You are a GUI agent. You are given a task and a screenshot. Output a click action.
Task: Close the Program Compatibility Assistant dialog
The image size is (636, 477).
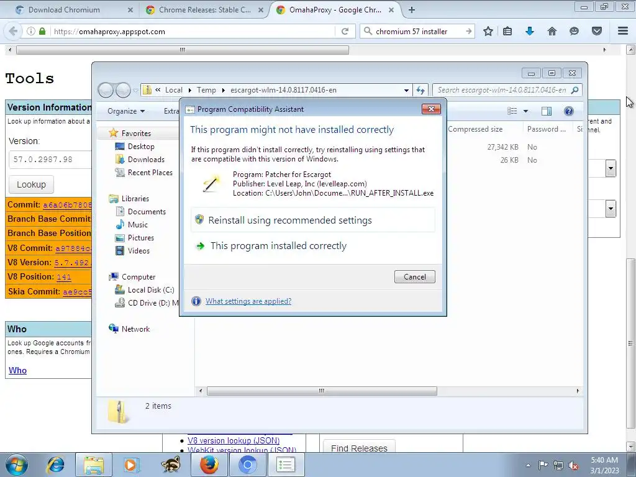click(x=431, y=109)
